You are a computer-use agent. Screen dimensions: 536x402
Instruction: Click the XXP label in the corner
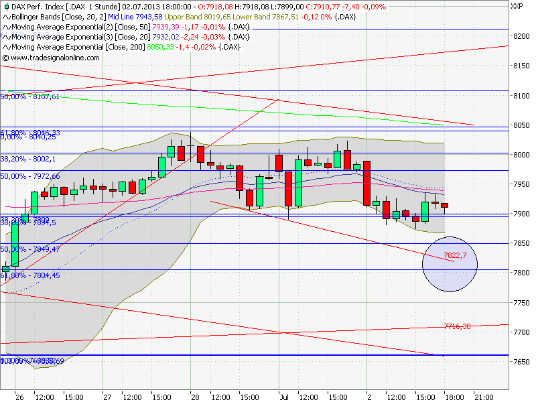(517, 6)
